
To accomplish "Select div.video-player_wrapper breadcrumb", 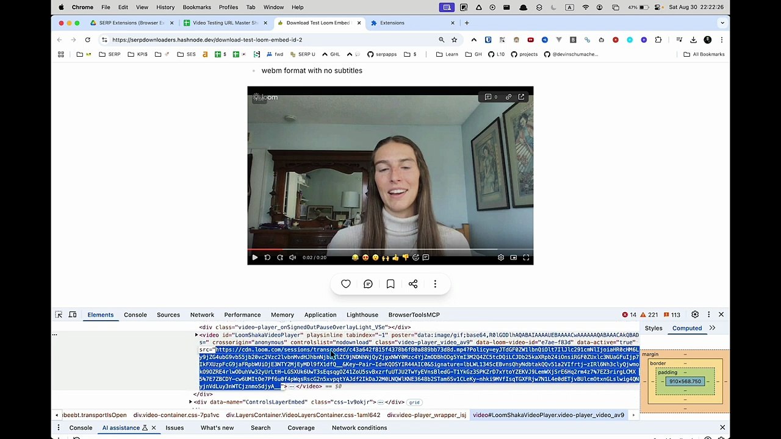I will click(426, 415).
